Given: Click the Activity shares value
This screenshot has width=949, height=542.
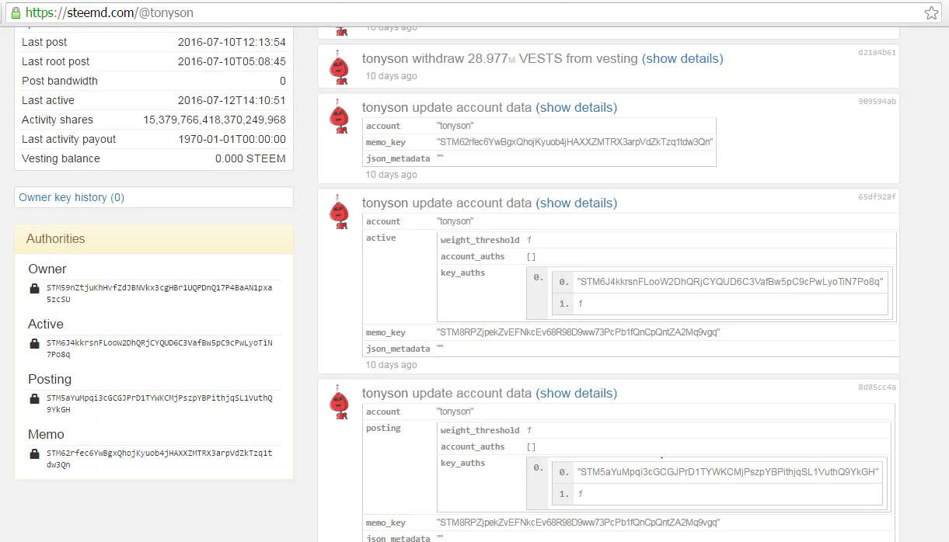Looking at the screenshot, I should click(x=215, y=120).
